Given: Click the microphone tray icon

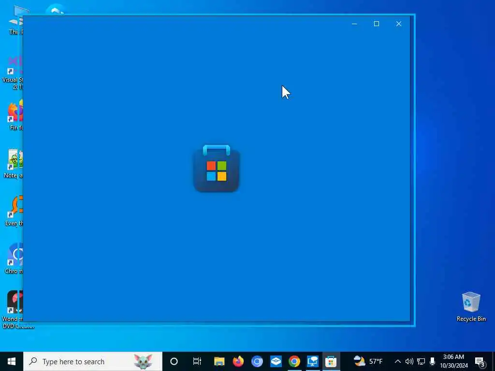Looking at the screenshot, I should [x=433, y=361].
